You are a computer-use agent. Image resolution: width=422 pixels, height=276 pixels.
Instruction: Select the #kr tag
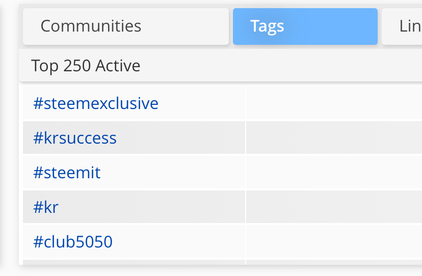click(46, 207)
